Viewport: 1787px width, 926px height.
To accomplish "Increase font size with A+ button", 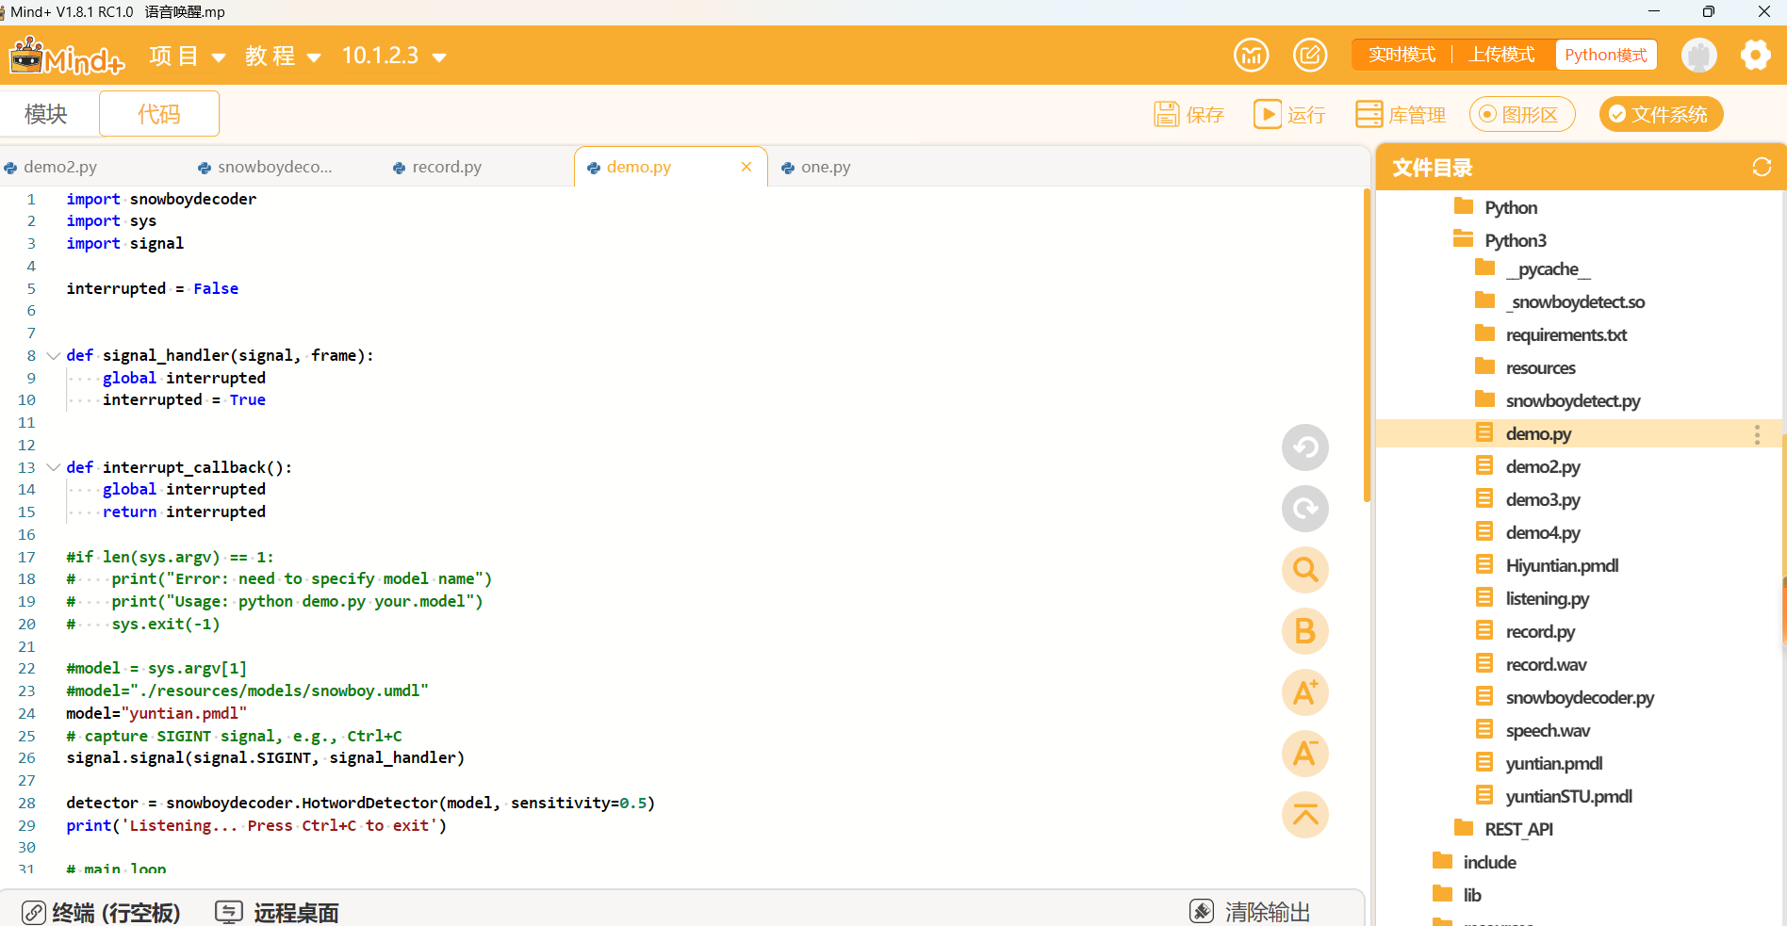I will coord(1305,692).
